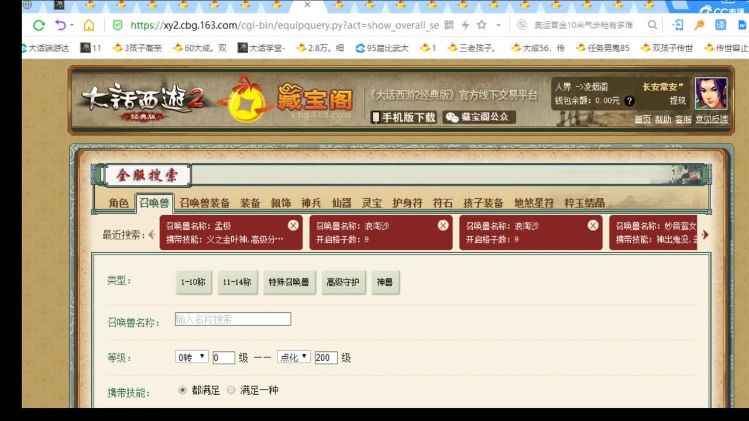Click the search magnifier icon
Viewport: 749px width, 421px height.
[652, 25]
